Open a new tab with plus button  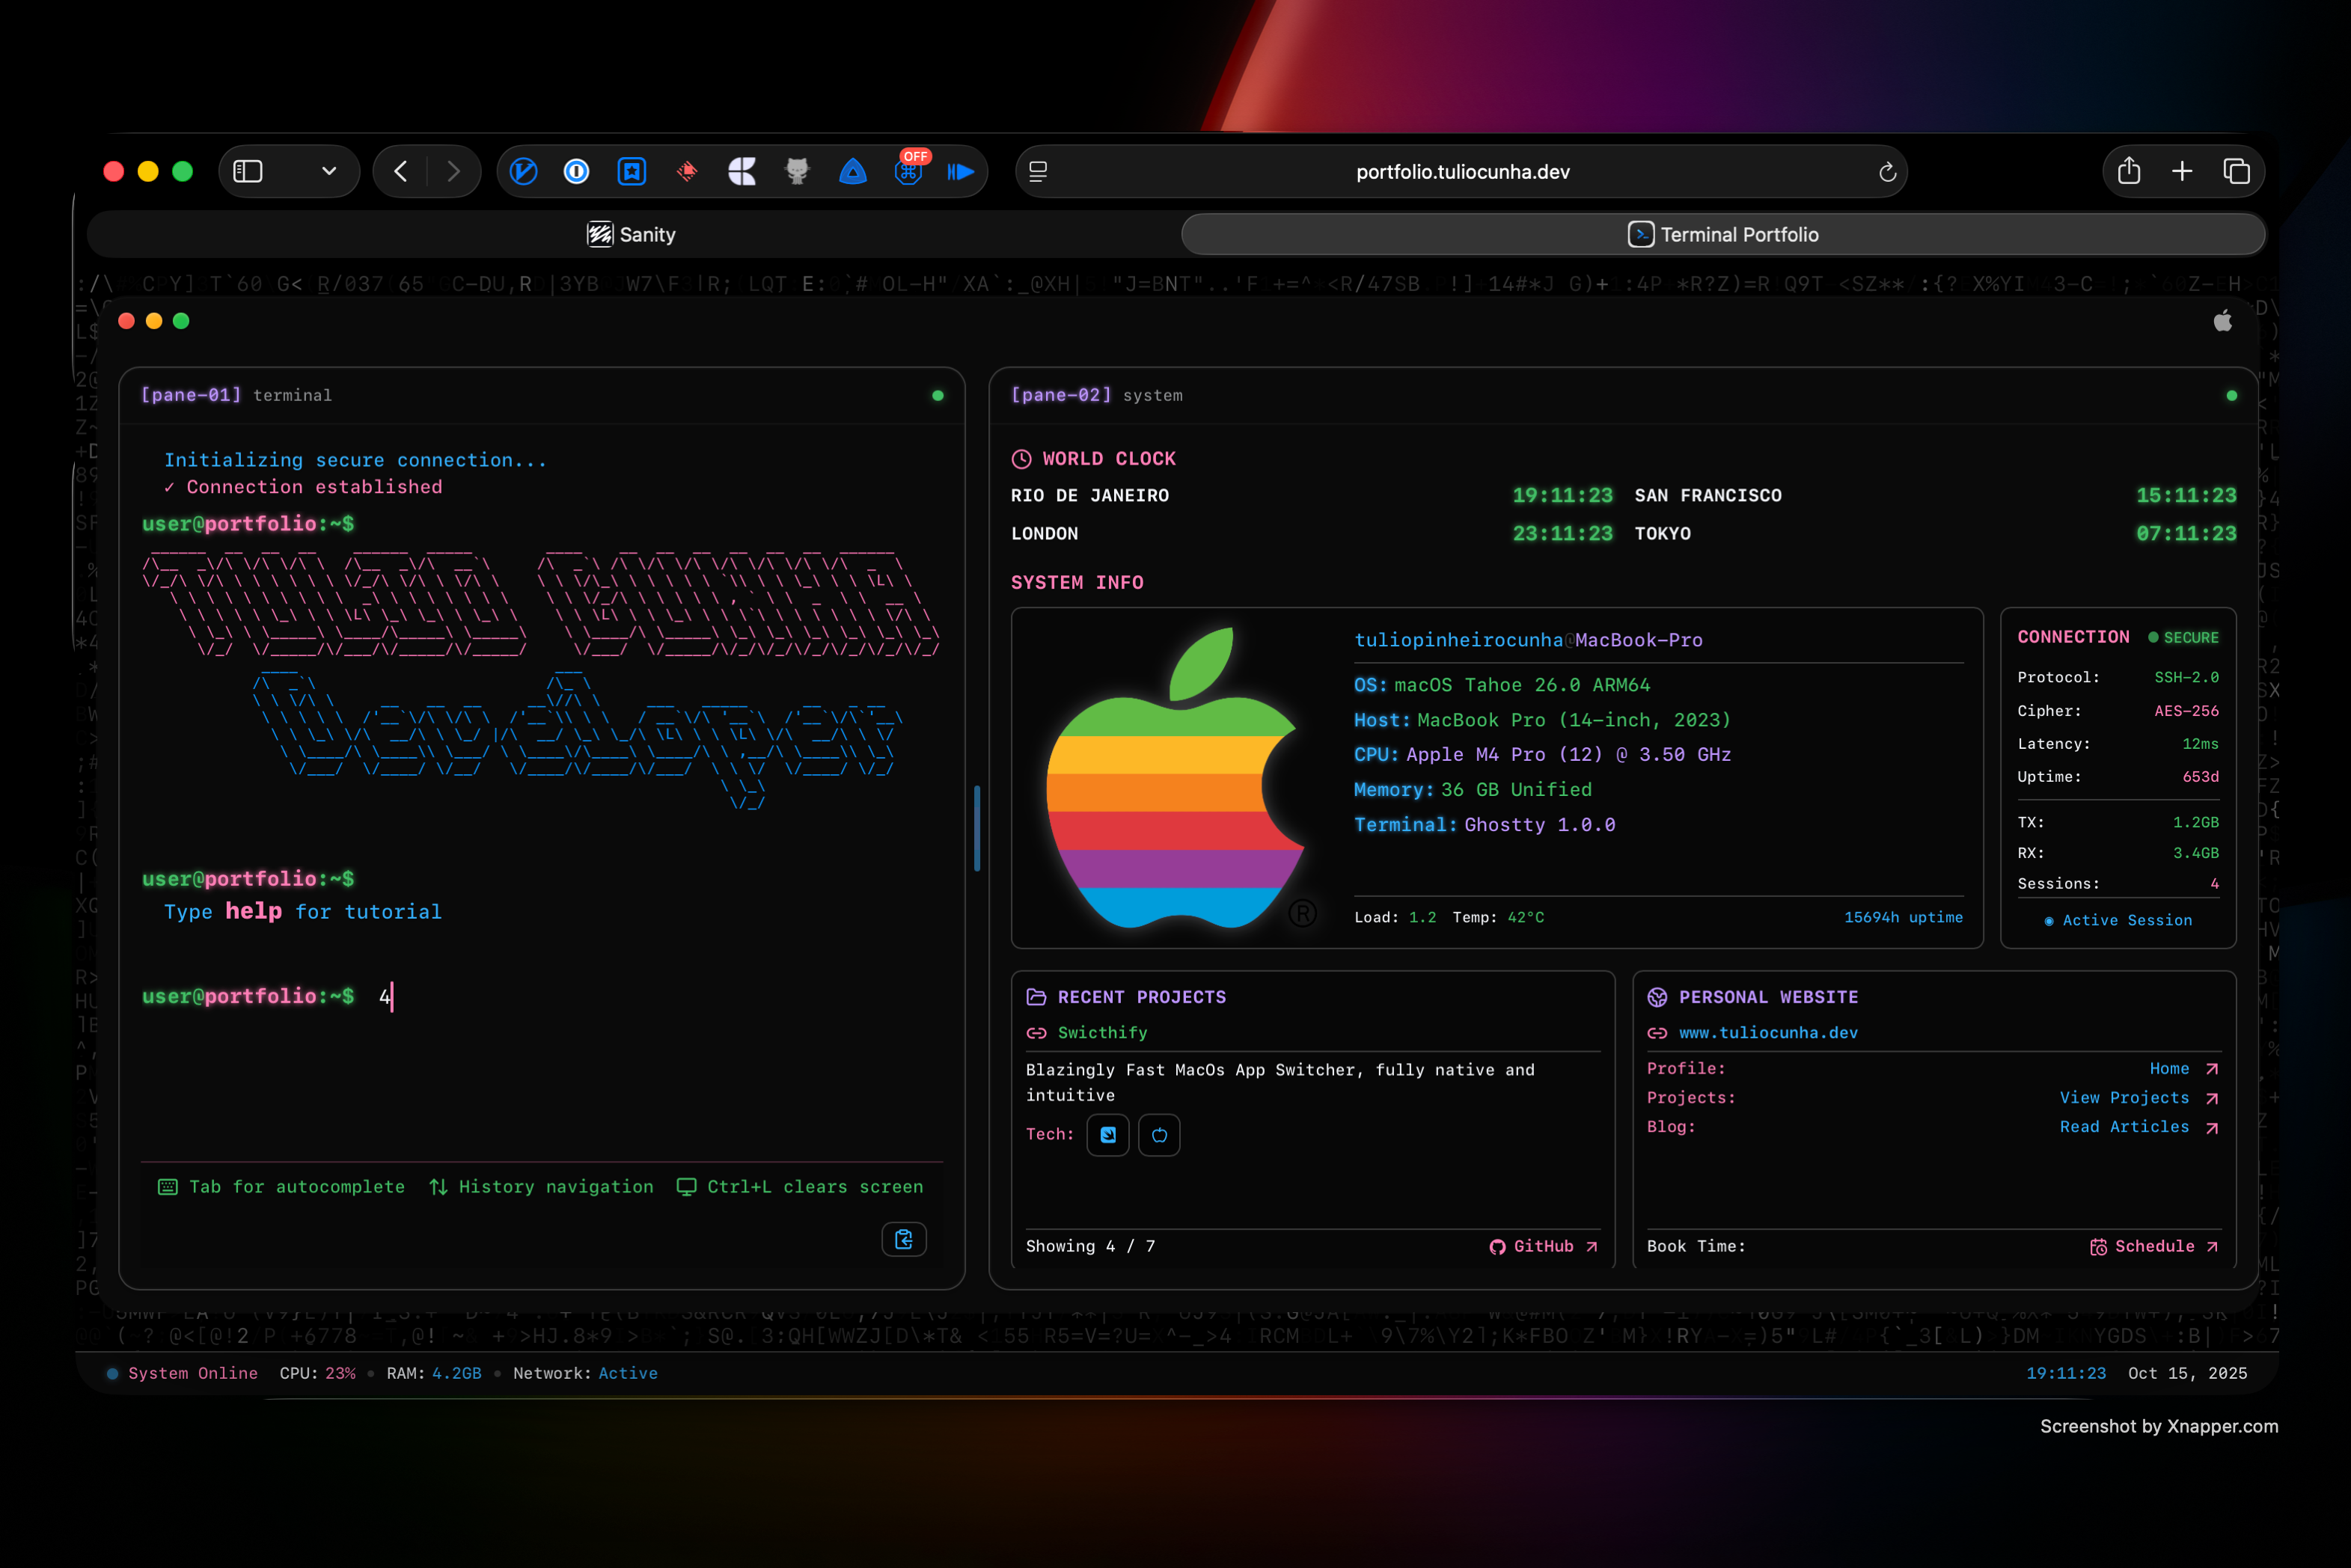pos(2182,172)
